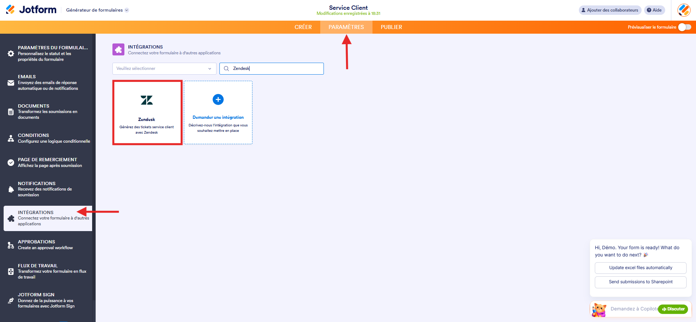696x322 pixels.
Task: Click the envelope icon for Emails
Action: [11, 83]
